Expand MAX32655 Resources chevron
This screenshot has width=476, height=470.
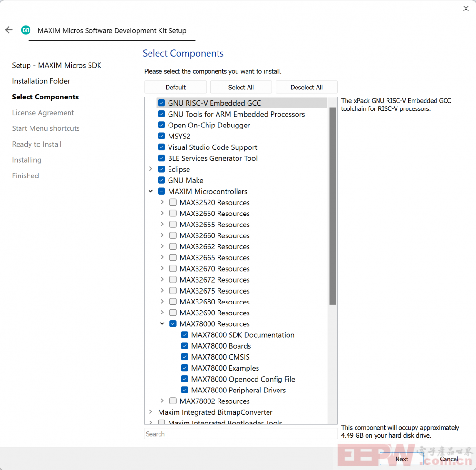click(162, 224)
